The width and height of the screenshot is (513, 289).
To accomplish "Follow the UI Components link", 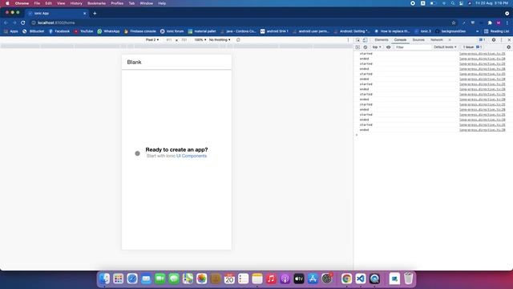I will pyautogui.click(x=192, y=156).
